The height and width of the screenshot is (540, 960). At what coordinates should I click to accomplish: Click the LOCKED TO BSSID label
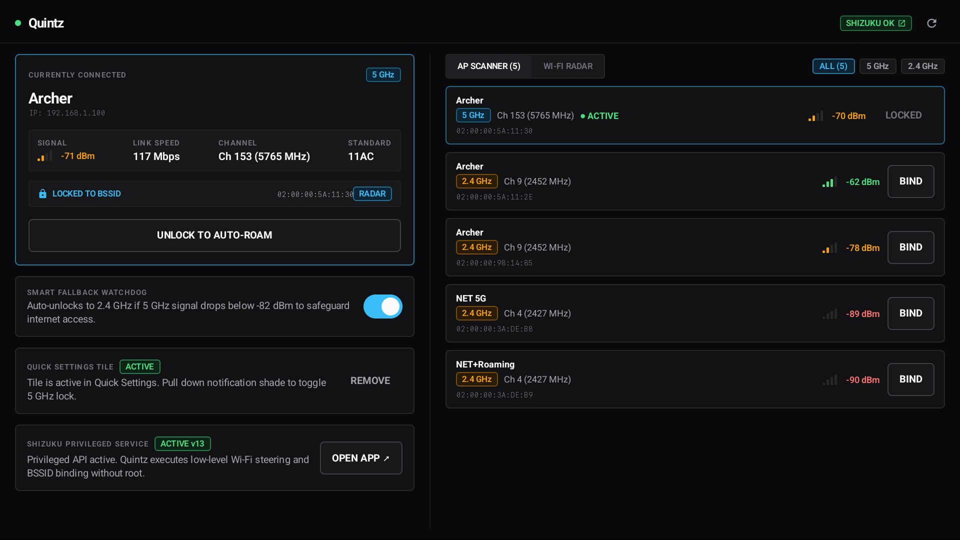click(x=86, y=193)
